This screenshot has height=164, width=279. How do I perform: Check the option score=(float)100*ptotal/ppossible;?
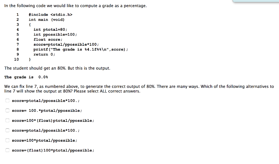[7, 150]
